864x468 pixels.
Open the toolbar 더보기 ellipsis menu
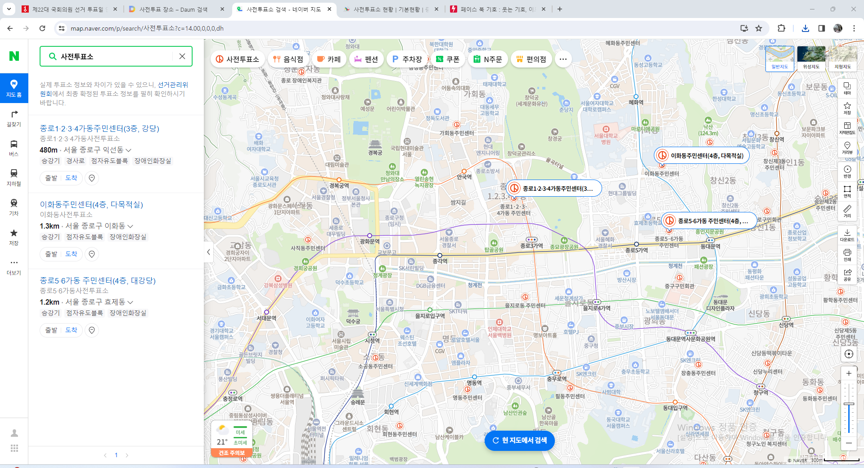(x=563, y=58)
